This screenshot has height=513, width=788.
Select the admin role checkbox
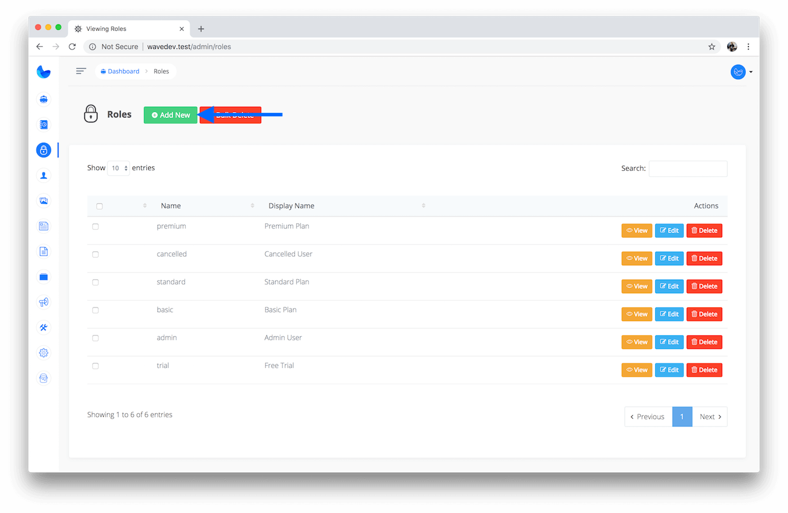pyautogui.click(x=96, y=338)
